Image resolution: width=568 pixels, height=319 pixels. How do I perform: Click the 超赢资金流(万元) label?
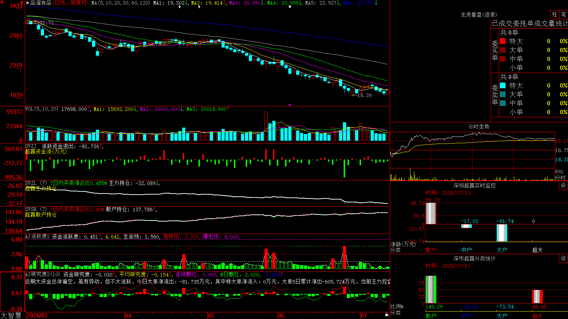[46, 151]
